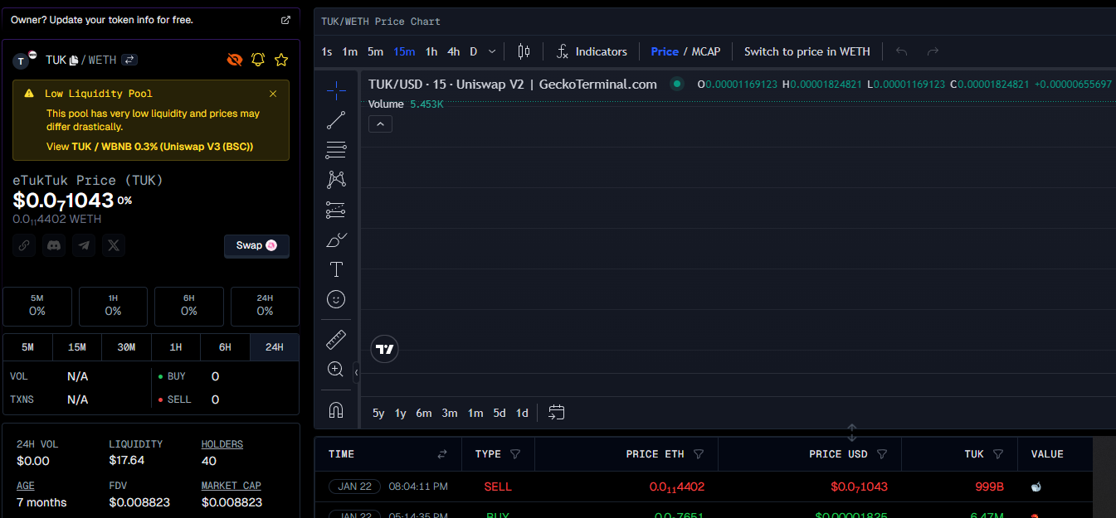Pick the brush drawing tool
The height and width of the screenshot is (518, 1116).
(336, 240)
